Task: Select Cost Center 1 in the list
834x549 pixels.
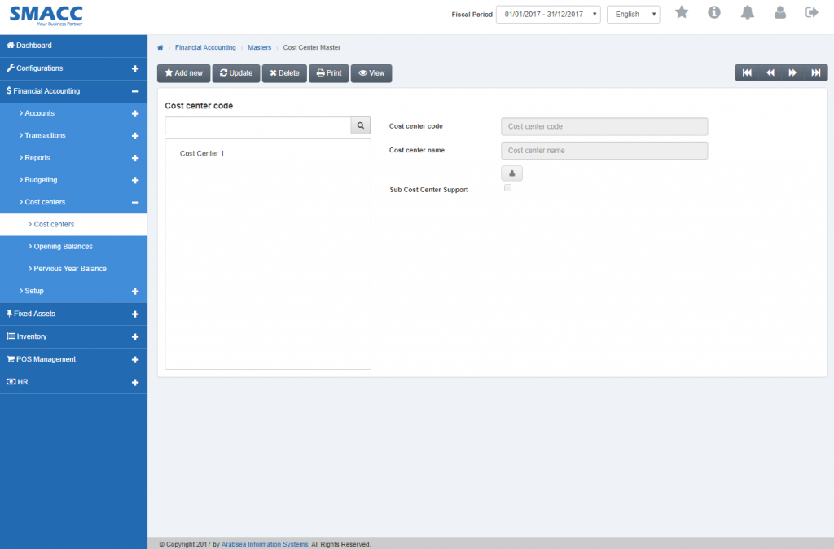Action: tap(202, 153)
